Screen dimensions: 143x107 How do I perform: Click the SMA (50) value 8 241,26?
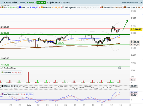(x=56, y=7)
